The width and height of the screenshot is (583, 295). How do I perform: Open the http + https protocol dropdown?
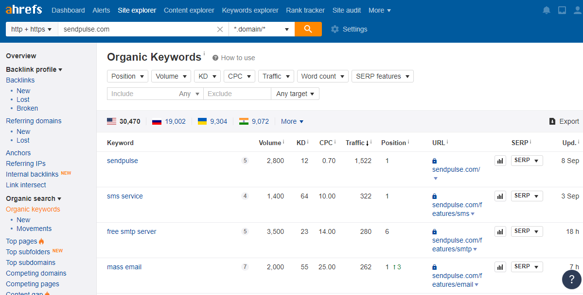(32, 29)
